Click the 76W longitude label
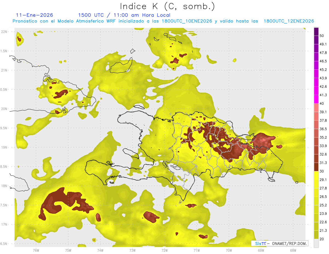 (x=36, y=250)
